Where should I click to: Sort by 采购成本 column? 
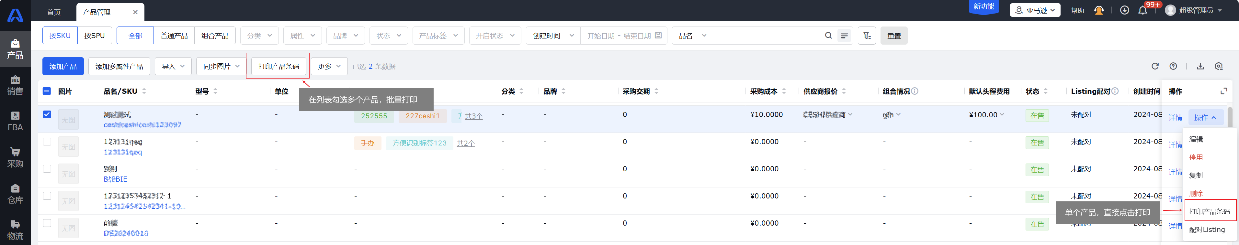pos(784,91)
